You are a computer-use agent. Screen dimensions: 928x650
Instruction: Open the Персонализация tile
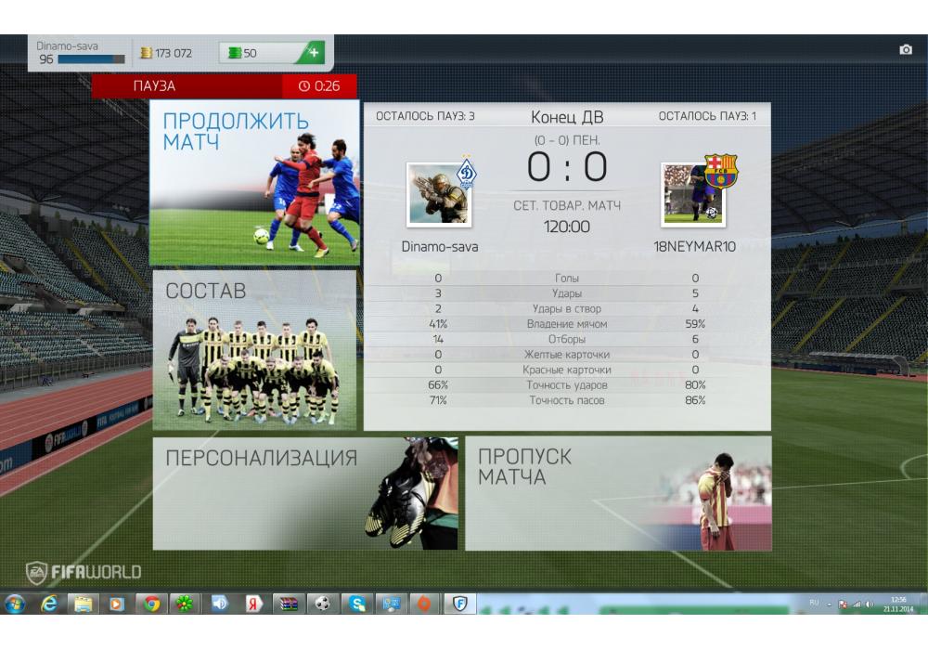point(304,493)
